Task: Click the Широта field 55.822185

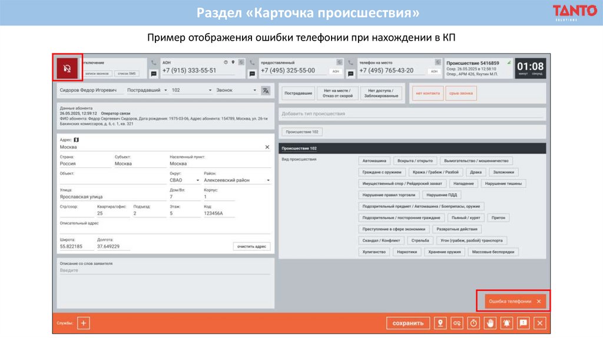Action: 76,247
